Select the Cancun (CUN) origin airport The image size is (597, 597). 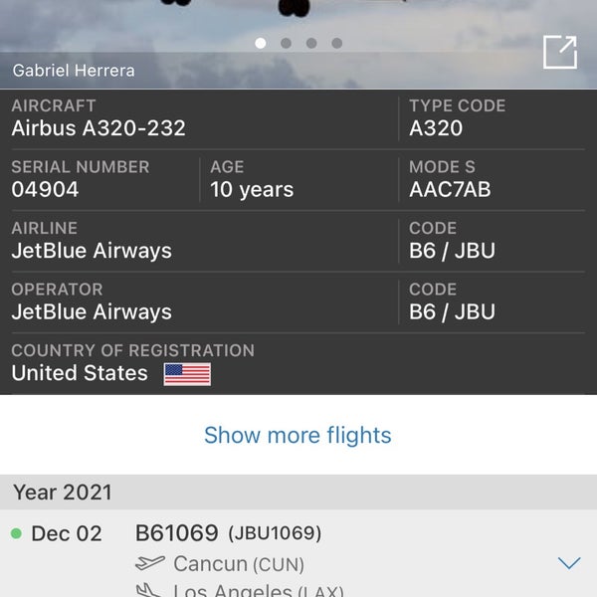239,564
